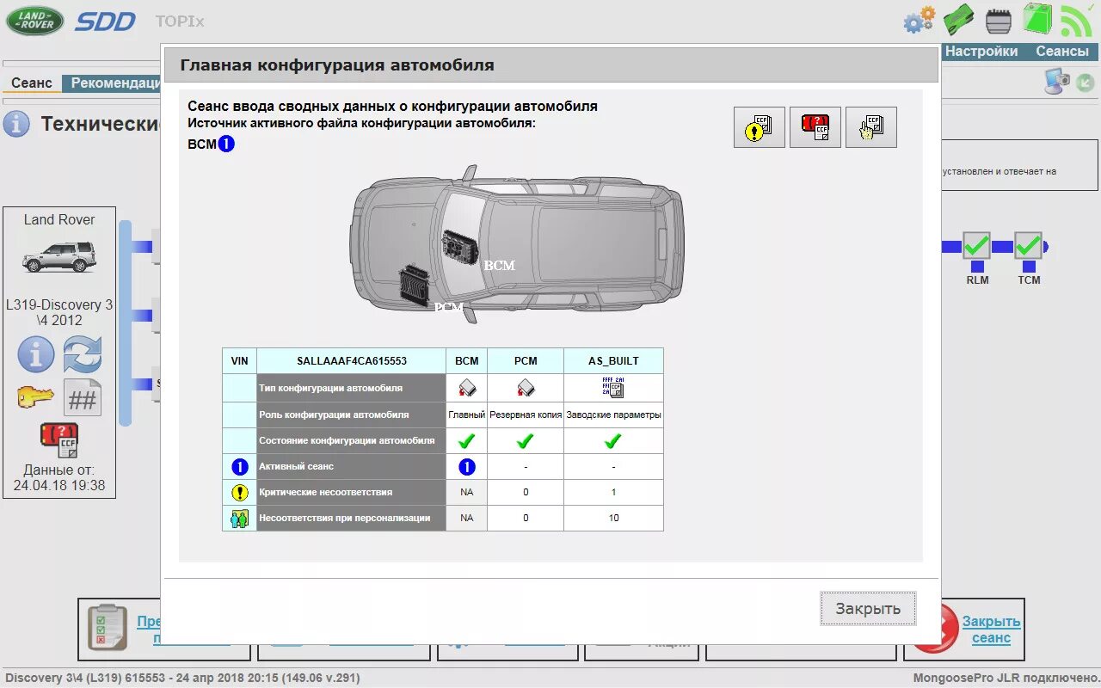Viewport: 1101px width, 688px height.
Task: Click the BCM column header
Action: pos(466,361)
